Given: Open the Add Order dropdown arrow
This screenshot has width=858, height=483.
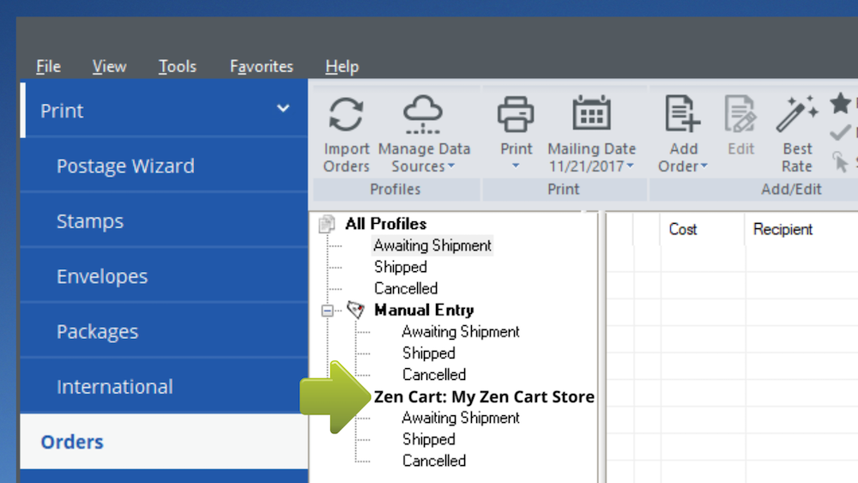Looking at the screenshot, I should click(x=704, y=166).
